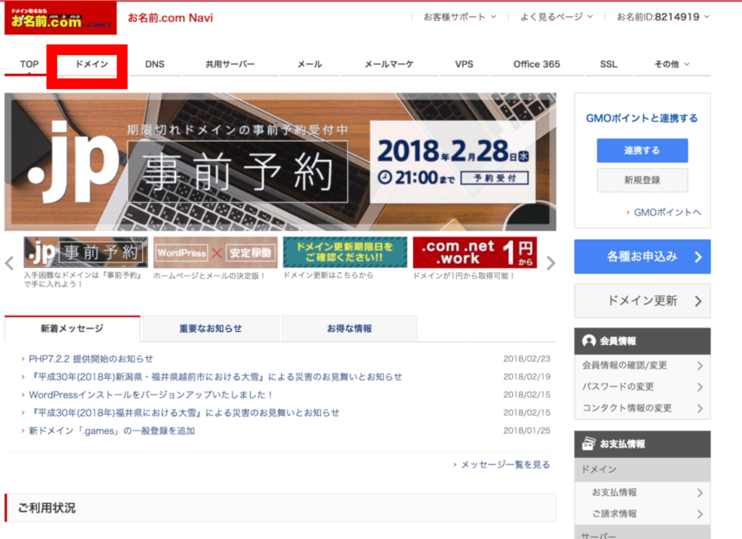
Task: Open the 新ドメイン「.games」 notice
Action: [112, 430]
